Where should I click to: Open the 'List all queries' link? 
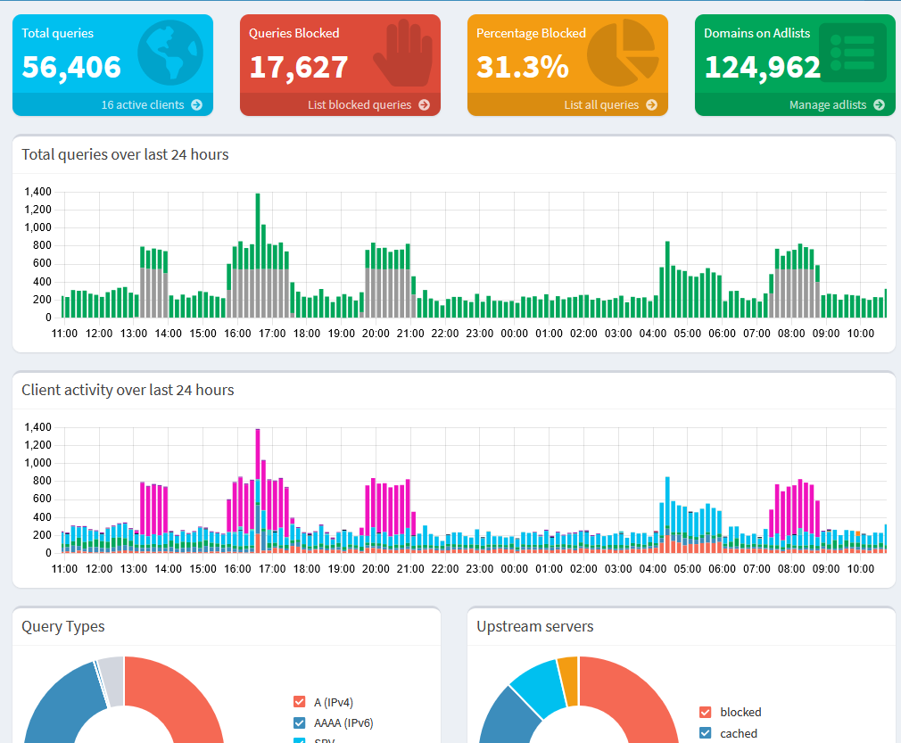tap(601, 105)
